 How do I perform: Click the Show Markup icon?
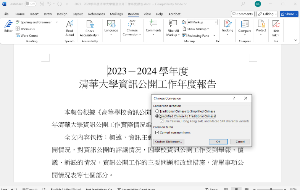184,29
